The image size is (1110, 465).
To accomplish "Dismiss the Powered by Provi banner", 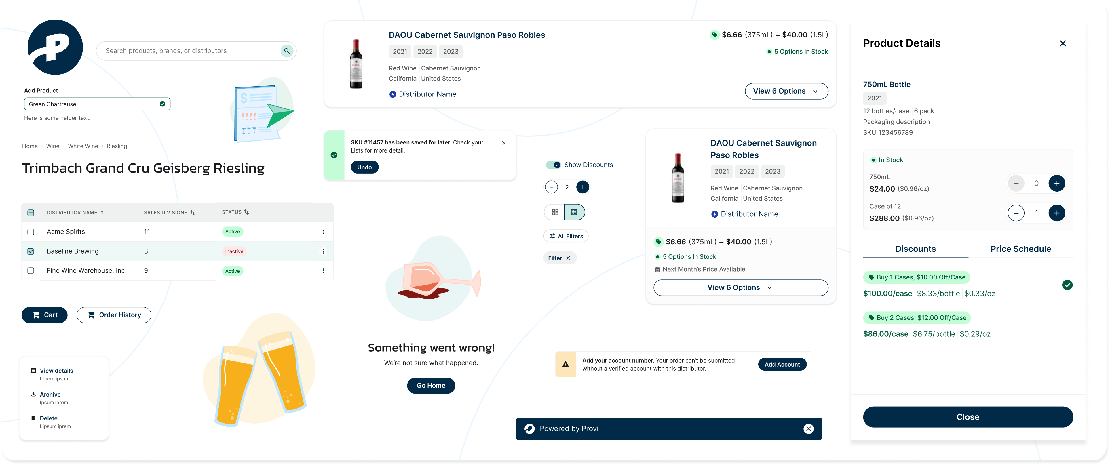I will click(x=808, y=429).
